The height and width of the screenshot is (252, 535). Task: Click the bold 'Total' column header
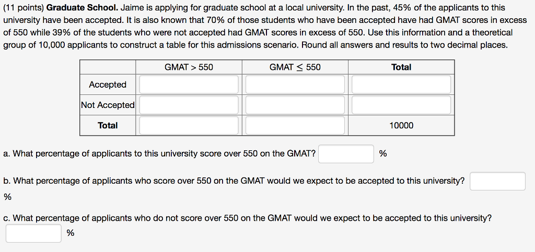click(x=401, y=67)
